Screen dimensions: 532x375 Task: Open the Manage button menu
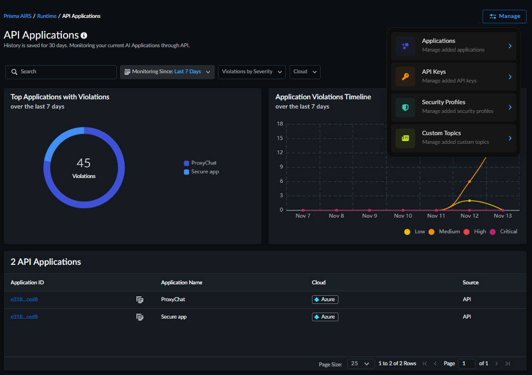[504, 16]
